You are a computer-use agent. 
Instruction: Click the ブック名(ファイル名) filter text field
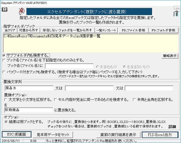[x=69, y=66]
